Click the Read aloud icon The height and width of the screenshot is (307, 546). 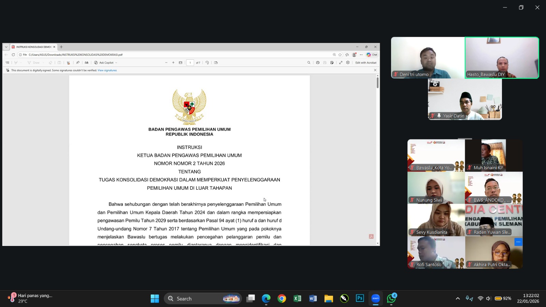click(x=78, y=63)
